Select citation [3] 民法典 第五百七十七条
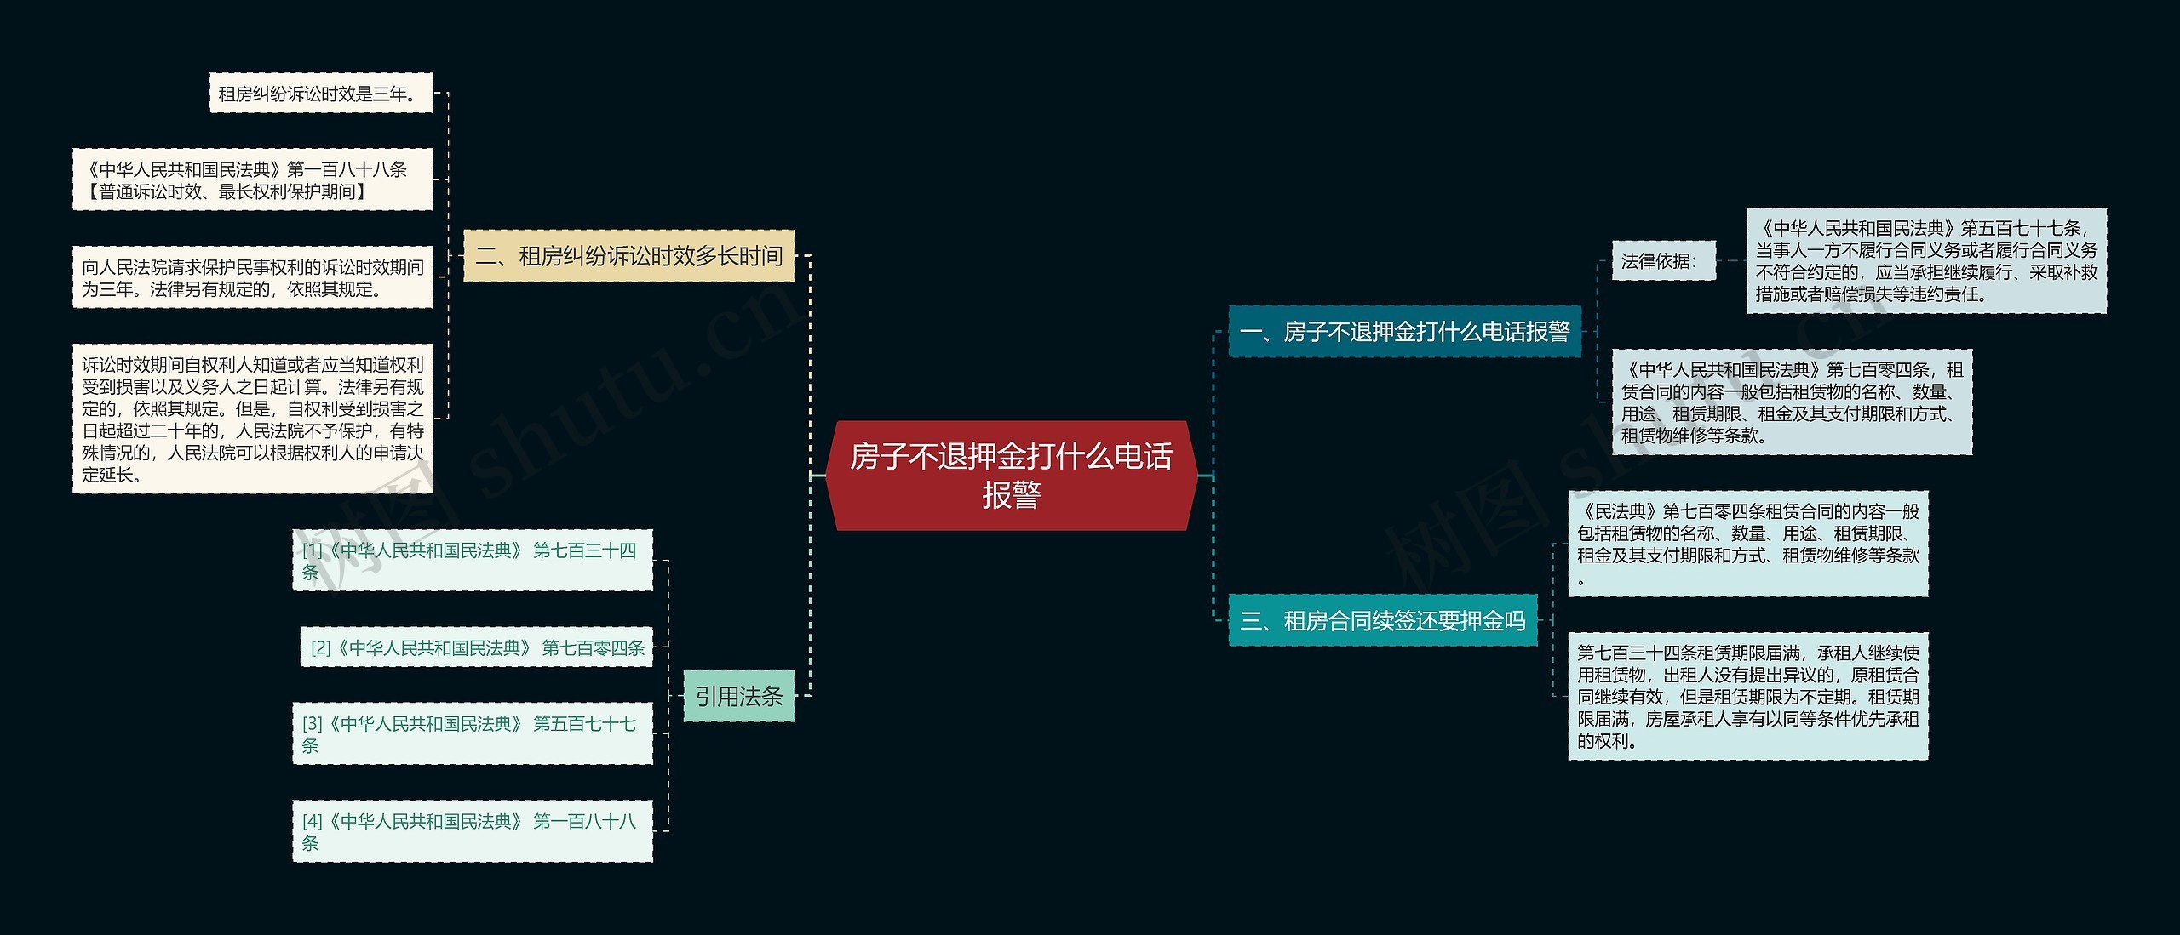This screenshot has width=2180, height=935. (x=473, y=733)
